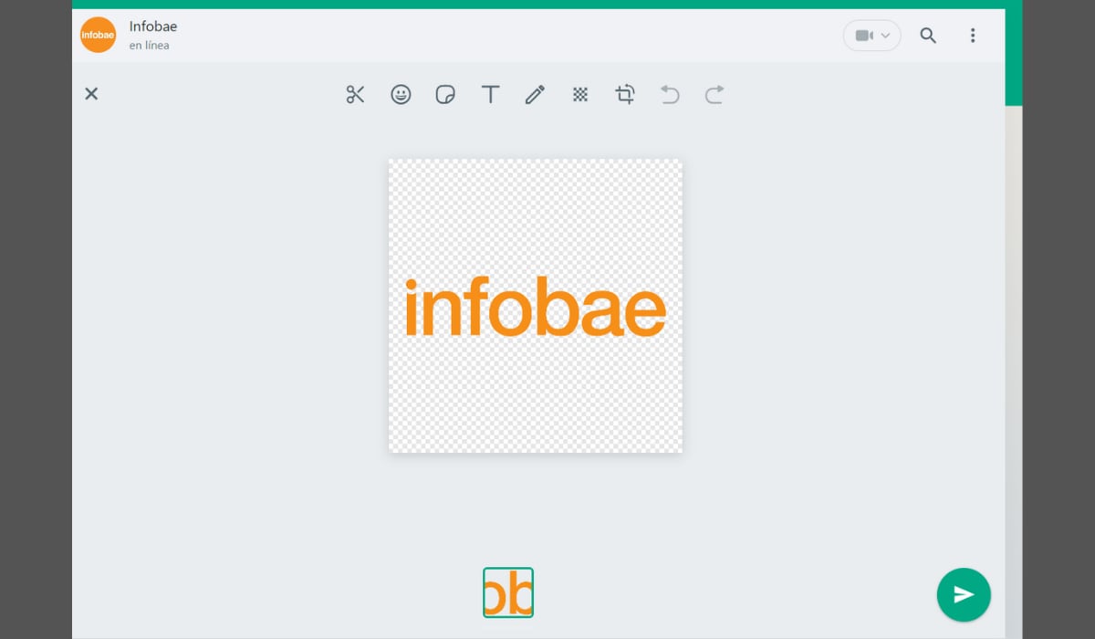
Task: Click the green scrollbar on the right
Action: click(1013, 55)
